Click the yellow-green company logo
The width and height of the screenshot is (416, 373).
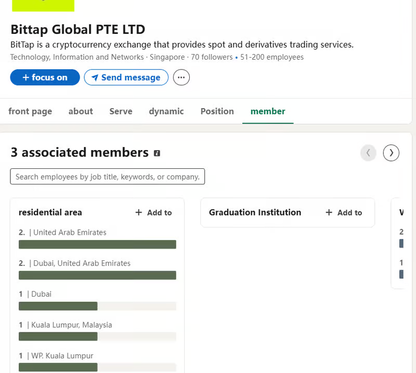(x=43, y=6)
